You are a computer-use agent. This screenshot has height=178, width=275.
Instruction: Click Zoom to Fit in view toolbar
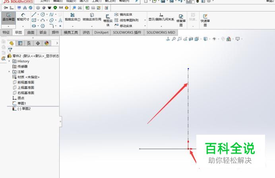[x=174, y=39]
